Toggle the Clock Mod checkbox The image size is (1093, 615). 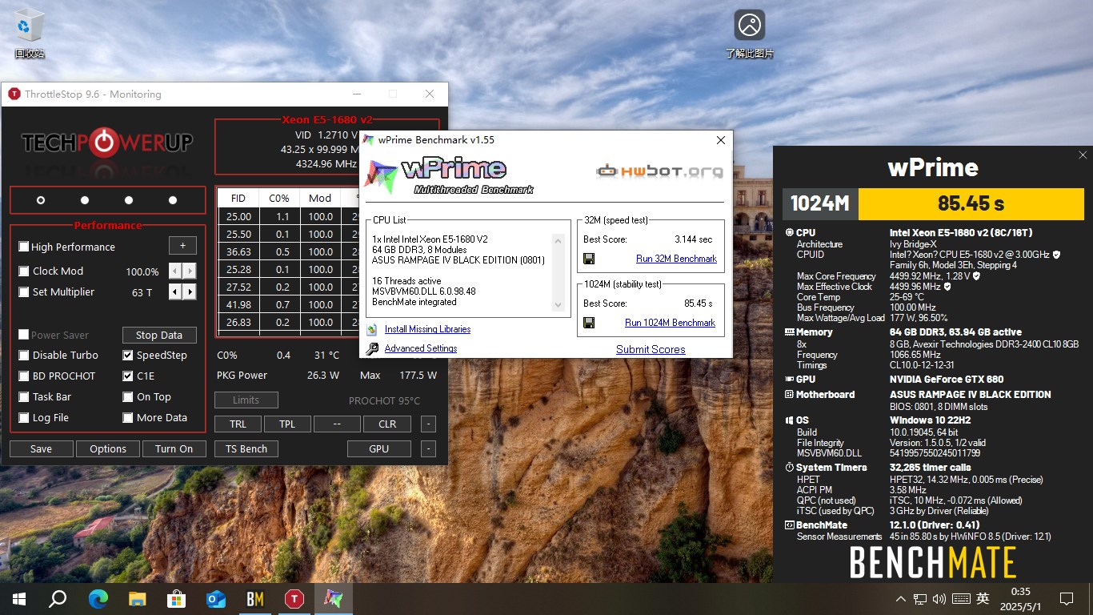tap(24, 271)
